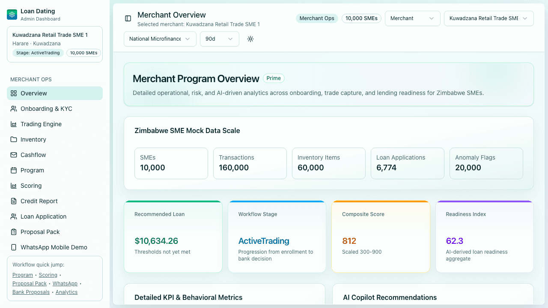Open the Bank Proposals link

[31, 292]
